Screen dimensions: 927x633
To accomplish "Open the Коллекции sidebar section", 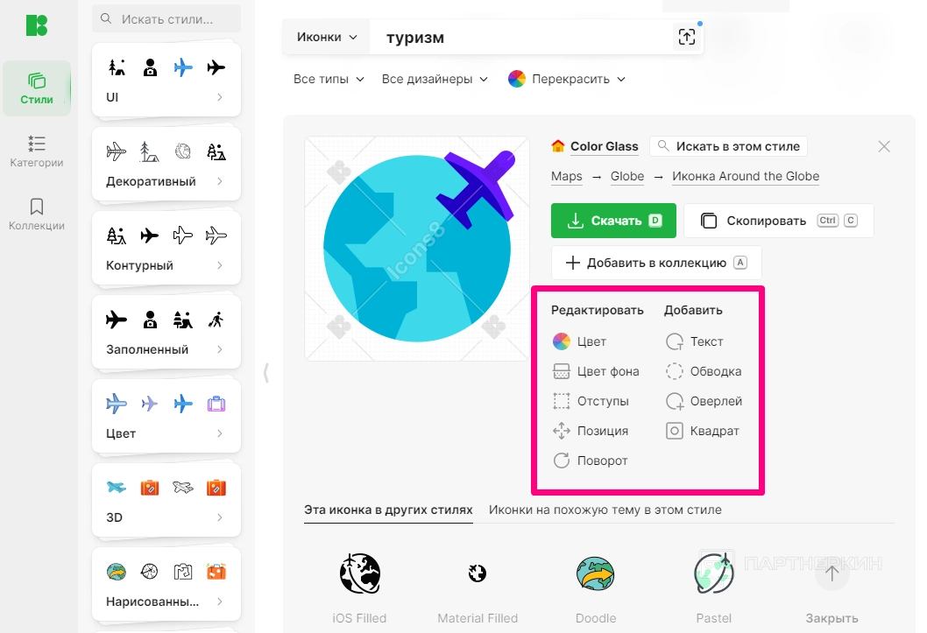I will 37,215.
